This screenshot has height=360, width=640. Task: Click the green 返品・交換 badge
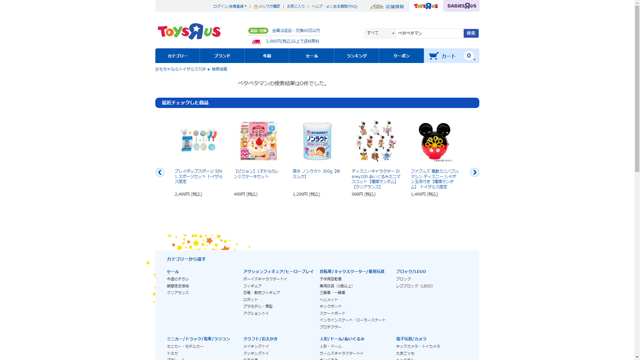click(x=258, y=31)
